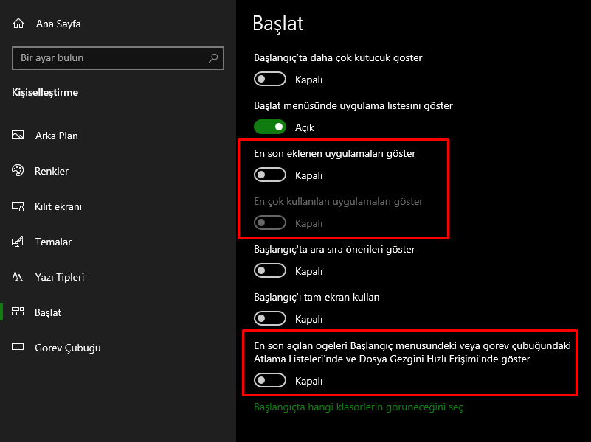Click the Yazı Tipleri font icon

18,277
